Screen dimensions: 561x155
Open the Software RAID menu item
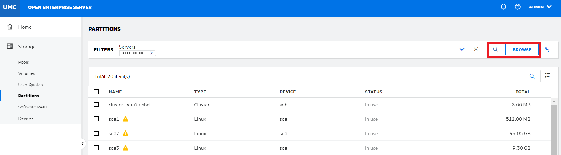pyautogui.click(x=33, y=107)
